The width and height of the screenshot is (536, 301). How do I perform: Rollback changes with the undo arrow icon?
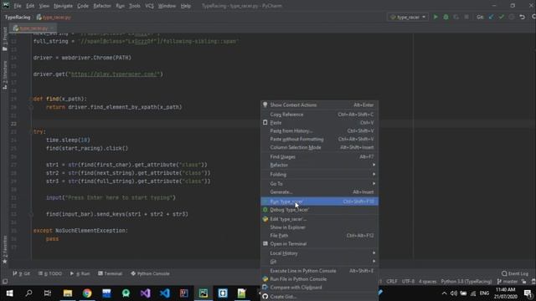pos(522,17)
